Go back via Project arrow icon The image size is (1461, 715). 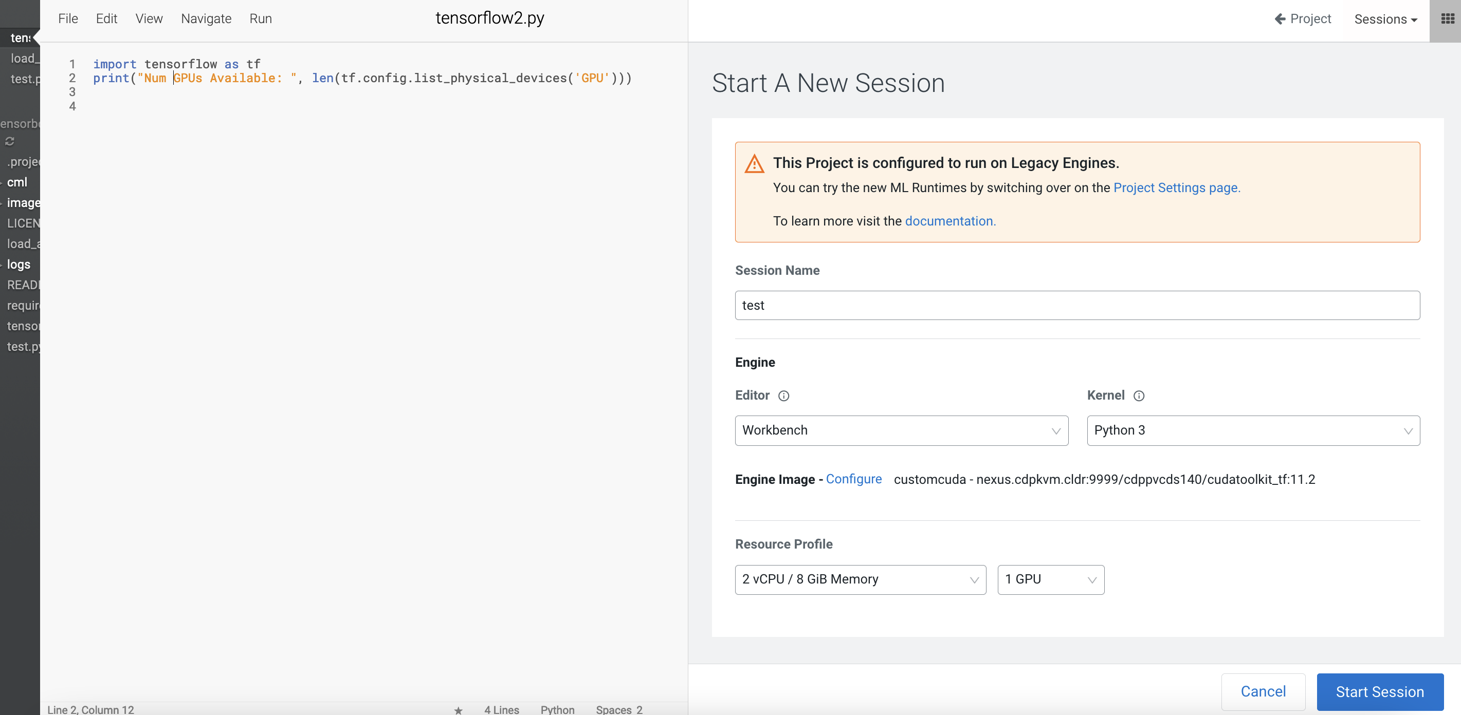pos(1280,20)
